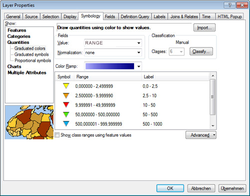Viewport: 250px width, 196px height.
Task: Click the yellow triangle symbol for 0.0 - 2.5
Action: (66, 86)
